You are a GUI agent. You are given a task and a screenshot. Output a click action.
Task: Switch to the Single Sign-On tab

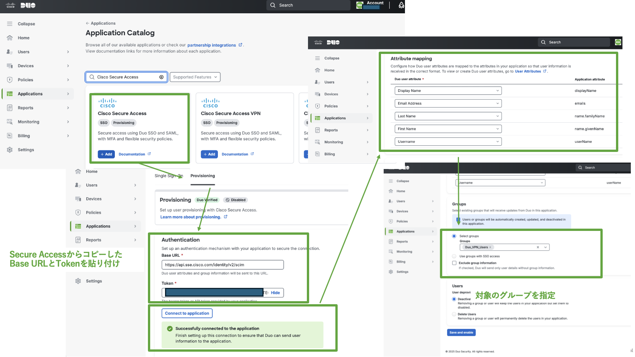[169, 176]
